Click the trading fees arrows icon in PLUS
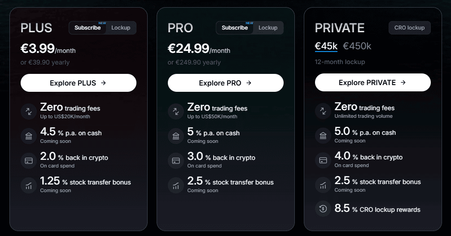This screenshot has width=451, height=236. [29, 112]
